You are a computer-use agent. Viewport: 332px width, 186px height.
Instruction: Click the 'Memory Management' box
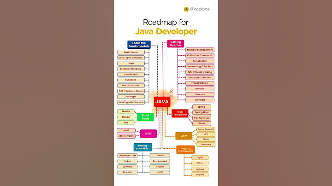(x=200, y=50)
